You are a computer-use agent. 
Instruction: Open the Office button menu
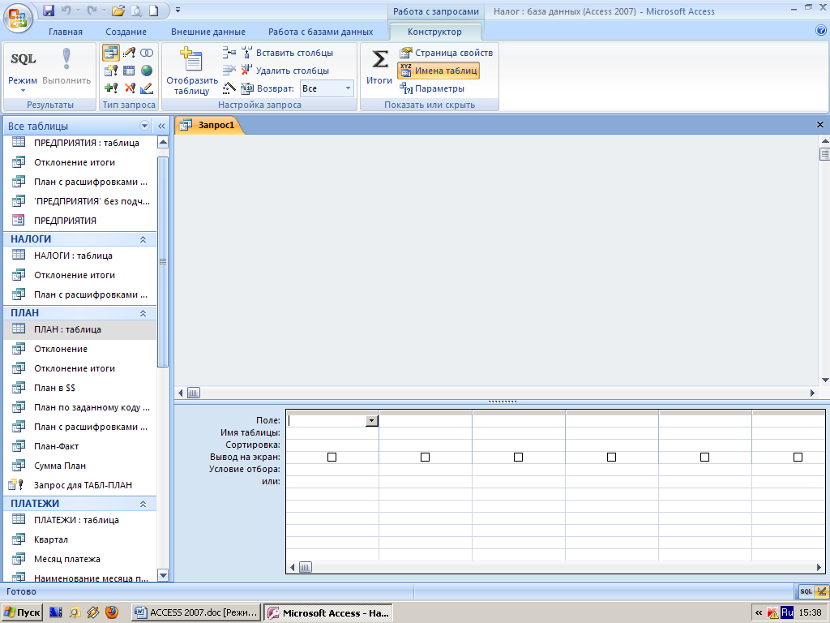point(18,18)
